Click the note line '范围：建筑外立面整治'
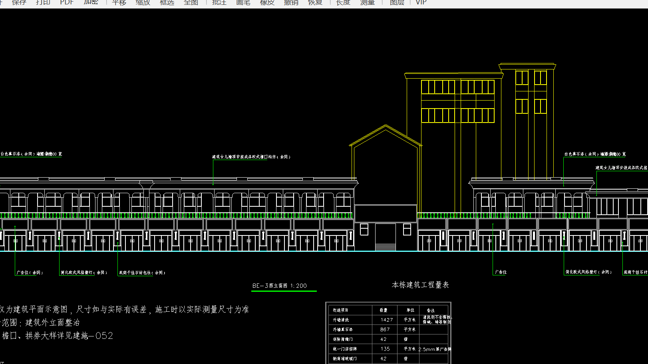 pyautogui.click(x=40, y=322)
